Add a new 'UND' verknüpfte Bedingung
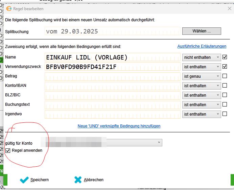 119,126
